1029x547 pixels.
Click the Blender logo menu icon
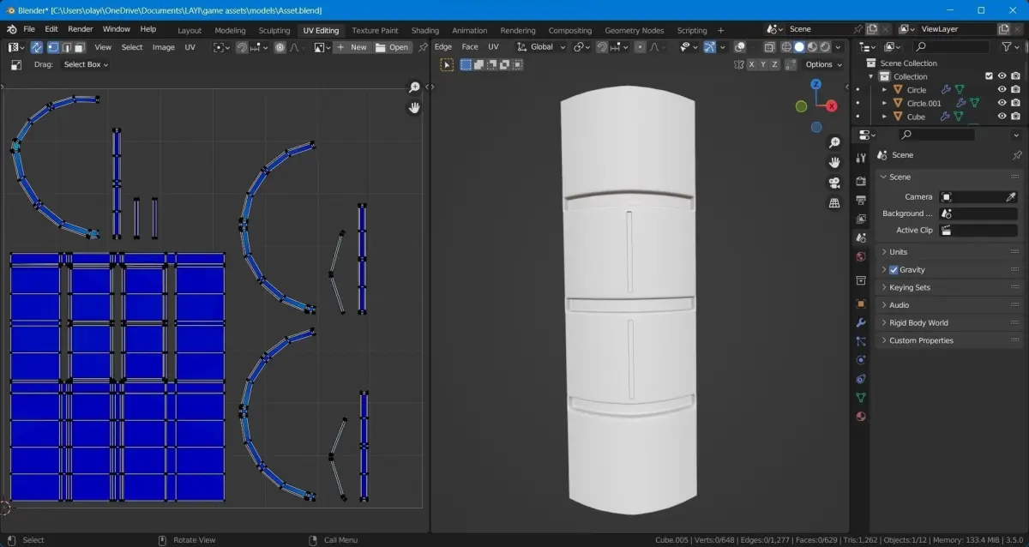click(12, 29)
